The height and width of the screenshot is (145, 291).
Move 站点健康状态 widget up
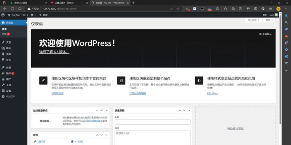tap(97, 111)
